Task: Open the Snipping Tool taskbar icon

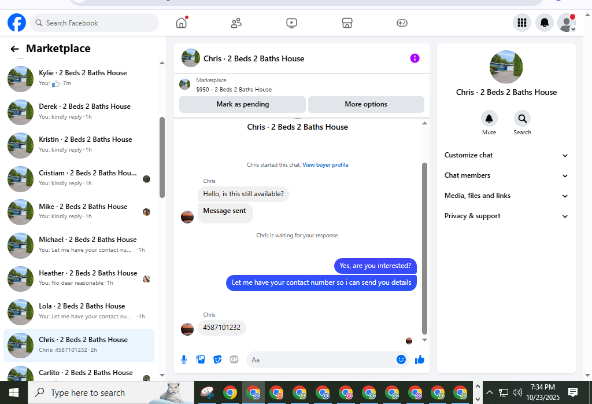Action: (x=208, y=392)
